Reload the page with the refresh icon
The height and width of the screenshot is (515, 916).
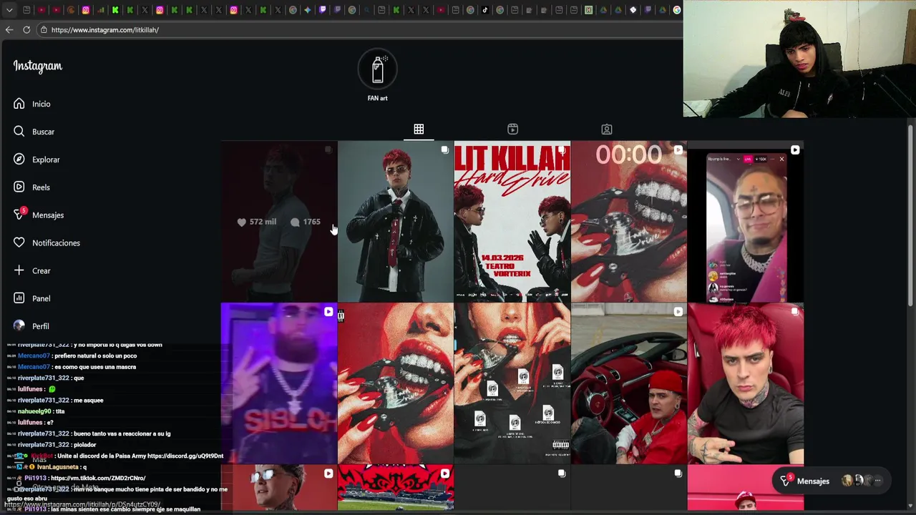(26, 30)
